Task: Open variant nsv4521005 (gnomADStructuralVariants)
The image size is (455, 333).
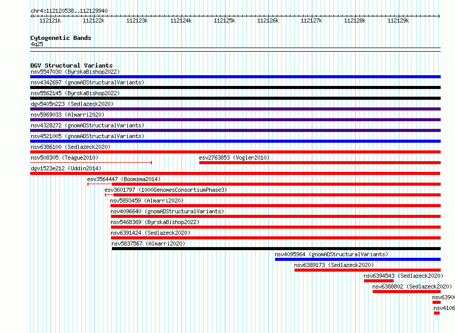Action: [87, 136]
